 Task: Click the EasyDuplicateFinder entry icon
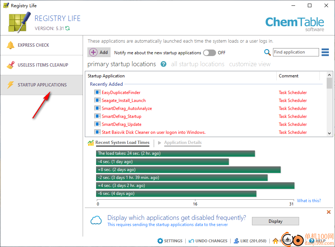coord(98,92)
